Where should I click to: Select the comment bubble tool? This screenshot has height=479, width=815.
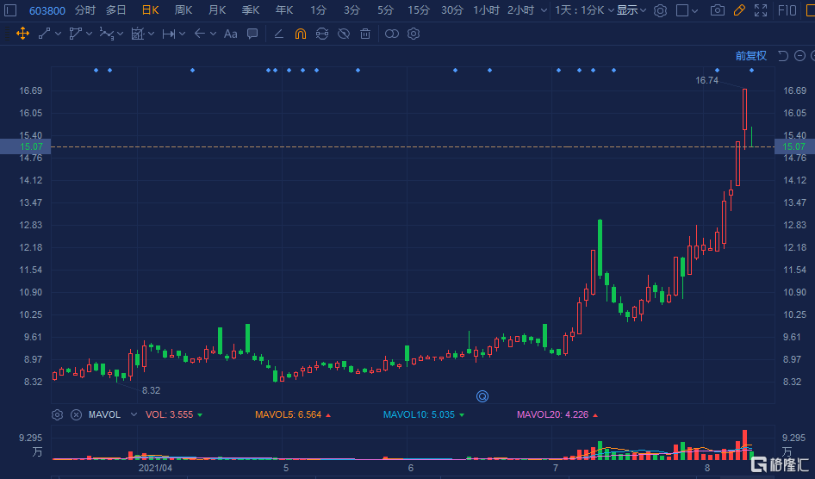252,34
